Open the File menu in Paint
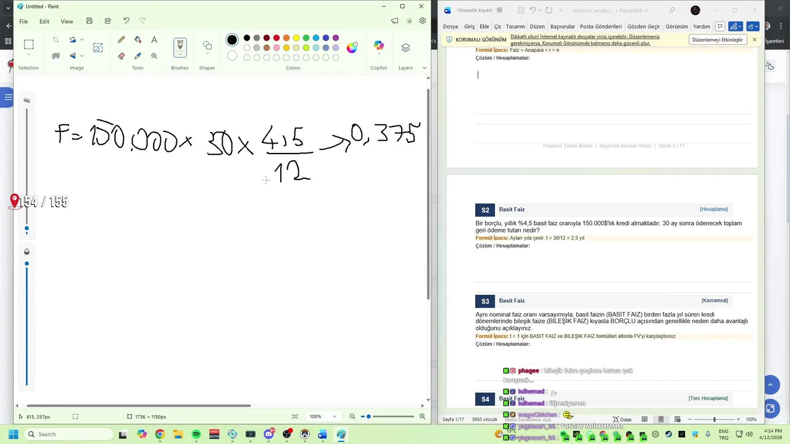Viewport: 790px width, 444px height. tap(23, 21)
